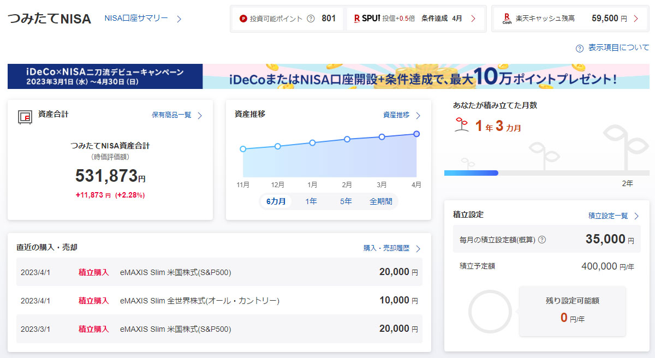
Task: Show 全期間 in asset chart
Action: pyautogui.click(x=381, y=201)
